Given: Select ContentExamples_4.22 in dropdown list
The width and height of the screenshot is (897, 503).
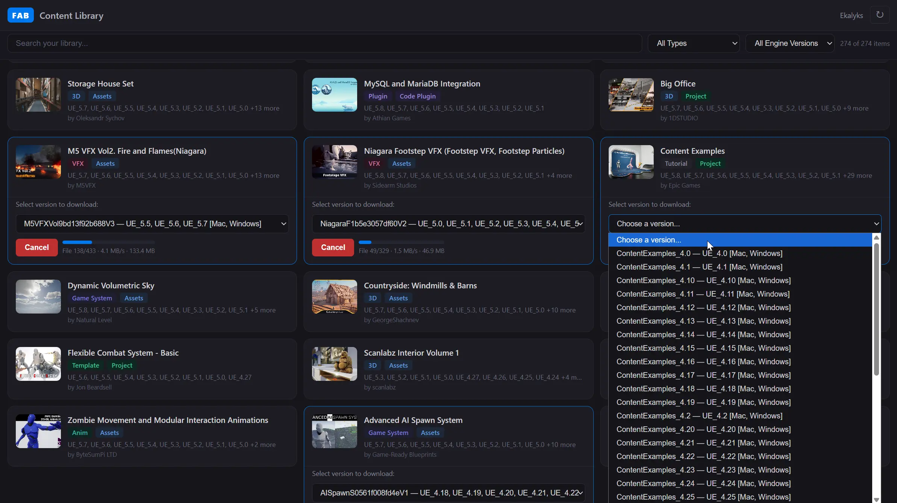Looking at the screenshot, I should click(x=740, y=456).
